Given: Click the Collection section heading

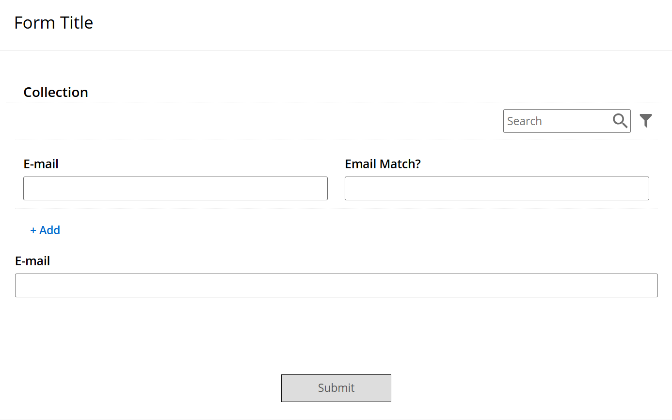Looking at the screenshot, I should tap(56, 92).
